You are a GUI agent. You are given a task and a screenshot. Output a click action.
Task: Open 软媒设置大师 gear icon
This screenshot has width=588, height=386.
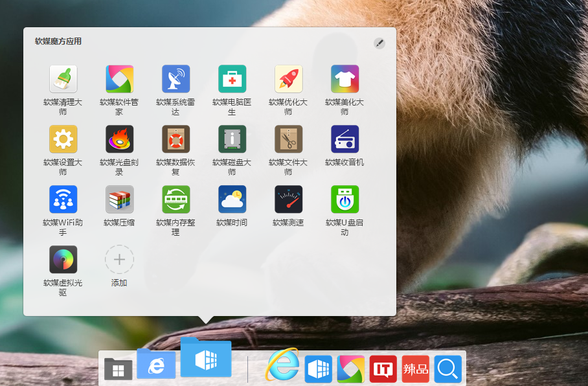point(63,139)
